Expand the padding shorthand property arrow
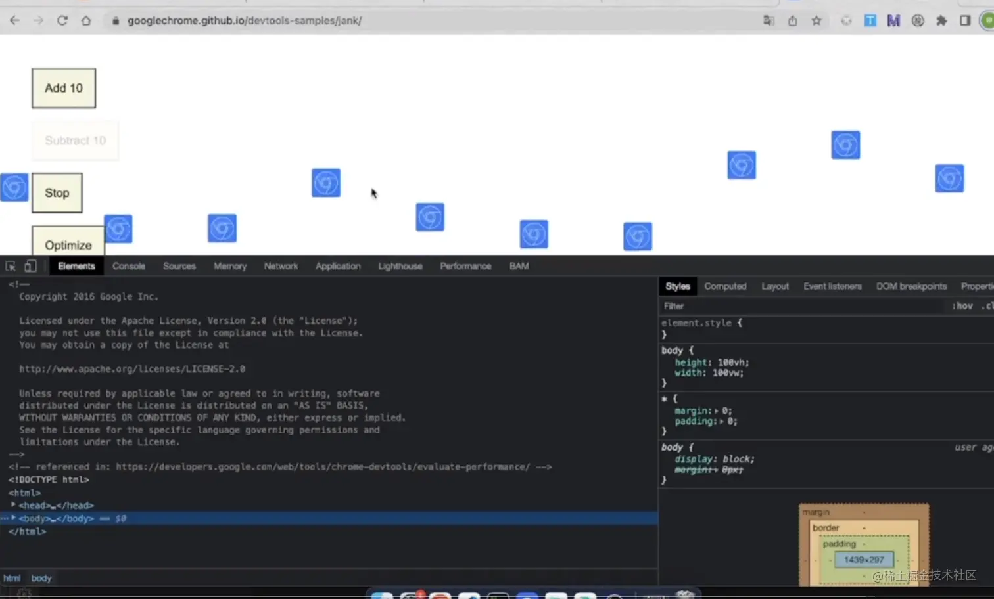This screenshot has height=599, width=994. point(722,422)
